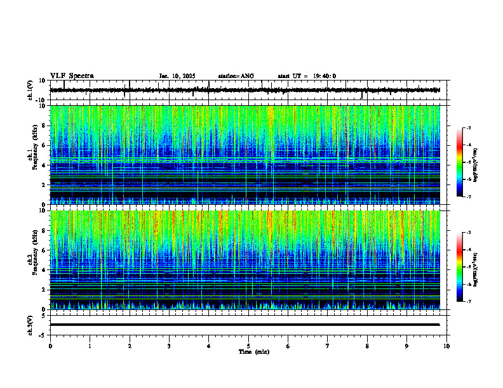This screenshot has width=503, height=388.
Task: Click time axis tick label "7"
Action: point(328,346)
